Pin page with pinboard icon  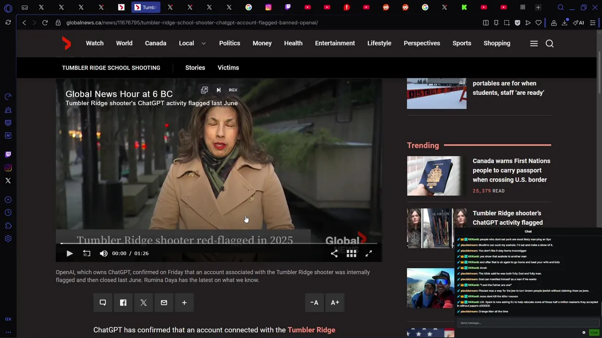[x=496, y=23]
